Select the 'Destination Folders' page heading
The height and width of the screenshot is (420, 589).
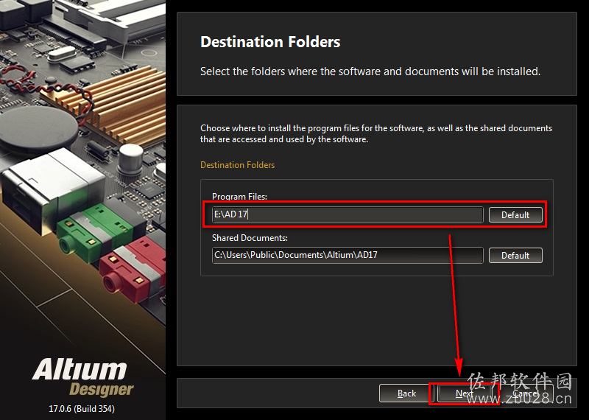(x=270, y=42)
